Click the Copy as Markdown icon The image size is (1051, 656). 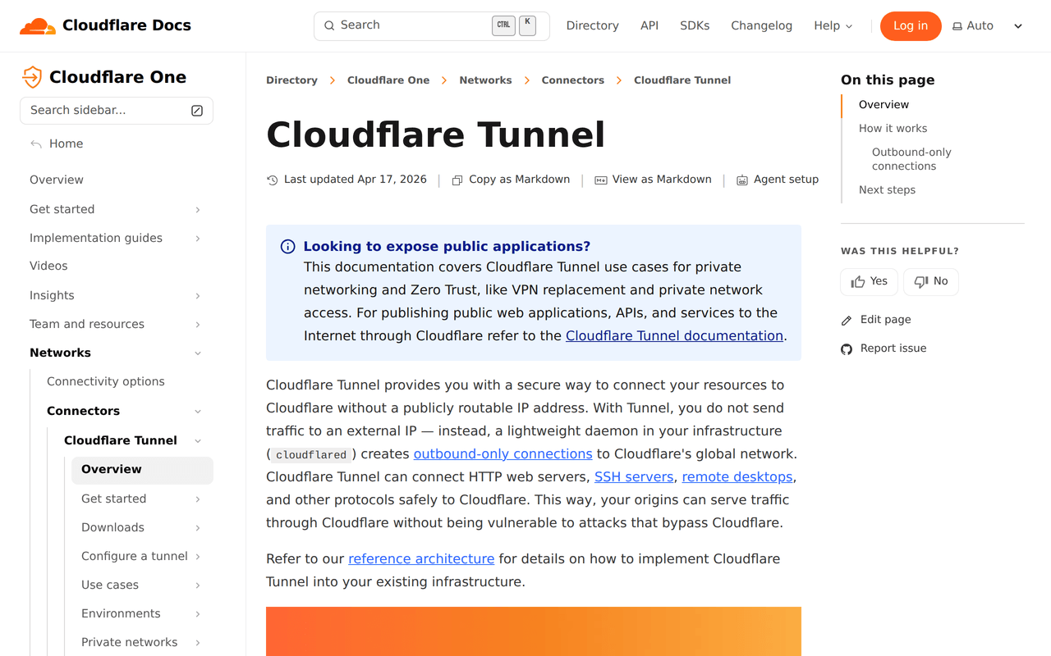coord(457,180)
